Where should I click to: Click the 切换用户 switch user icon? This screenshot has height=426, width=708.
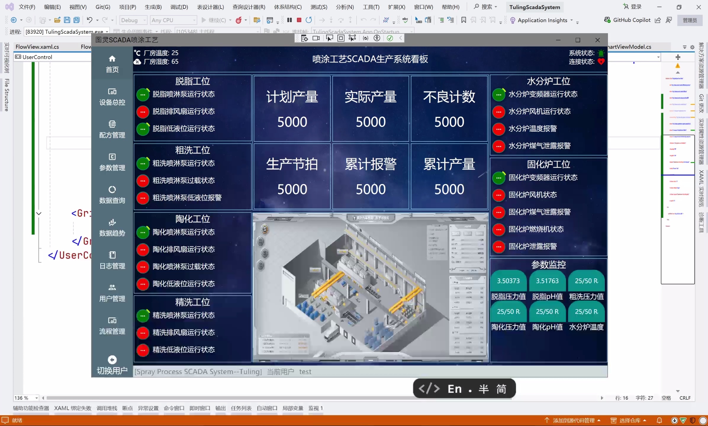112,360
